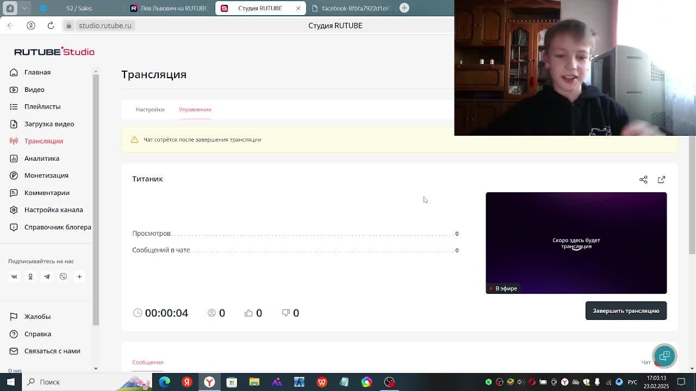
Task: Click the browser back arrow
Action: point(10,26)
